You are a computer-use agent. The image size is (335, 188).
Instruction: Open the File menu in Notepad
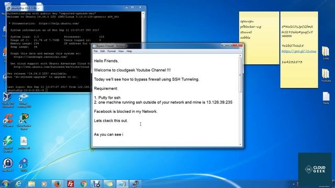tap(95, 51)
